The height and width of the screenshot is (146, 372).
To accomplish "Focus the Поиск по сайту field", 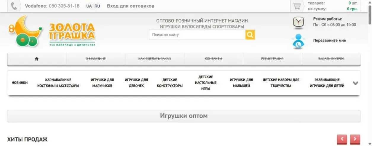I will (x=197, y=35).
